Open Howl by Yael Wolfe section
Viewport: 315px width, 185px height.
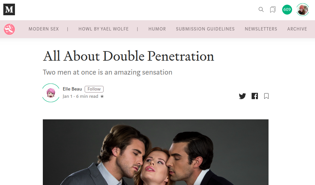(x=104, y=29)
